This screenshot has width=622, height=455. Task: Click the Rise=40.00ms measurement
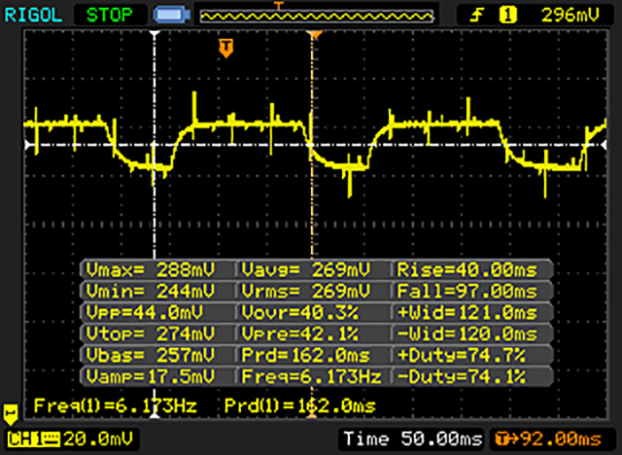[x=466, y=270]
